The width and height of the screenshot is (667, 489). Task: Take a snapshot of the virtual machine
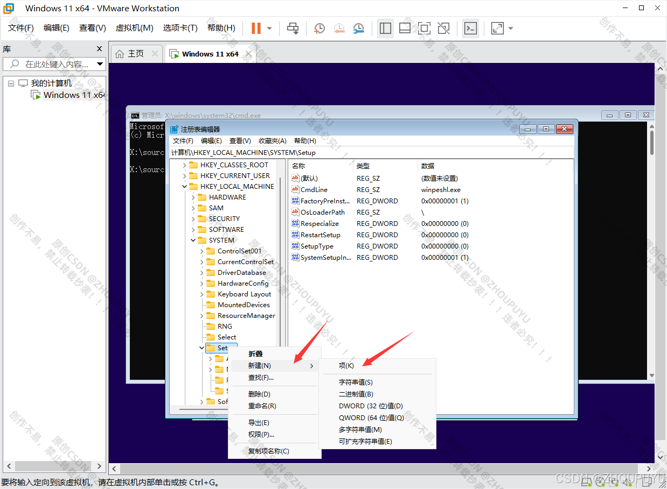point(319,28)
